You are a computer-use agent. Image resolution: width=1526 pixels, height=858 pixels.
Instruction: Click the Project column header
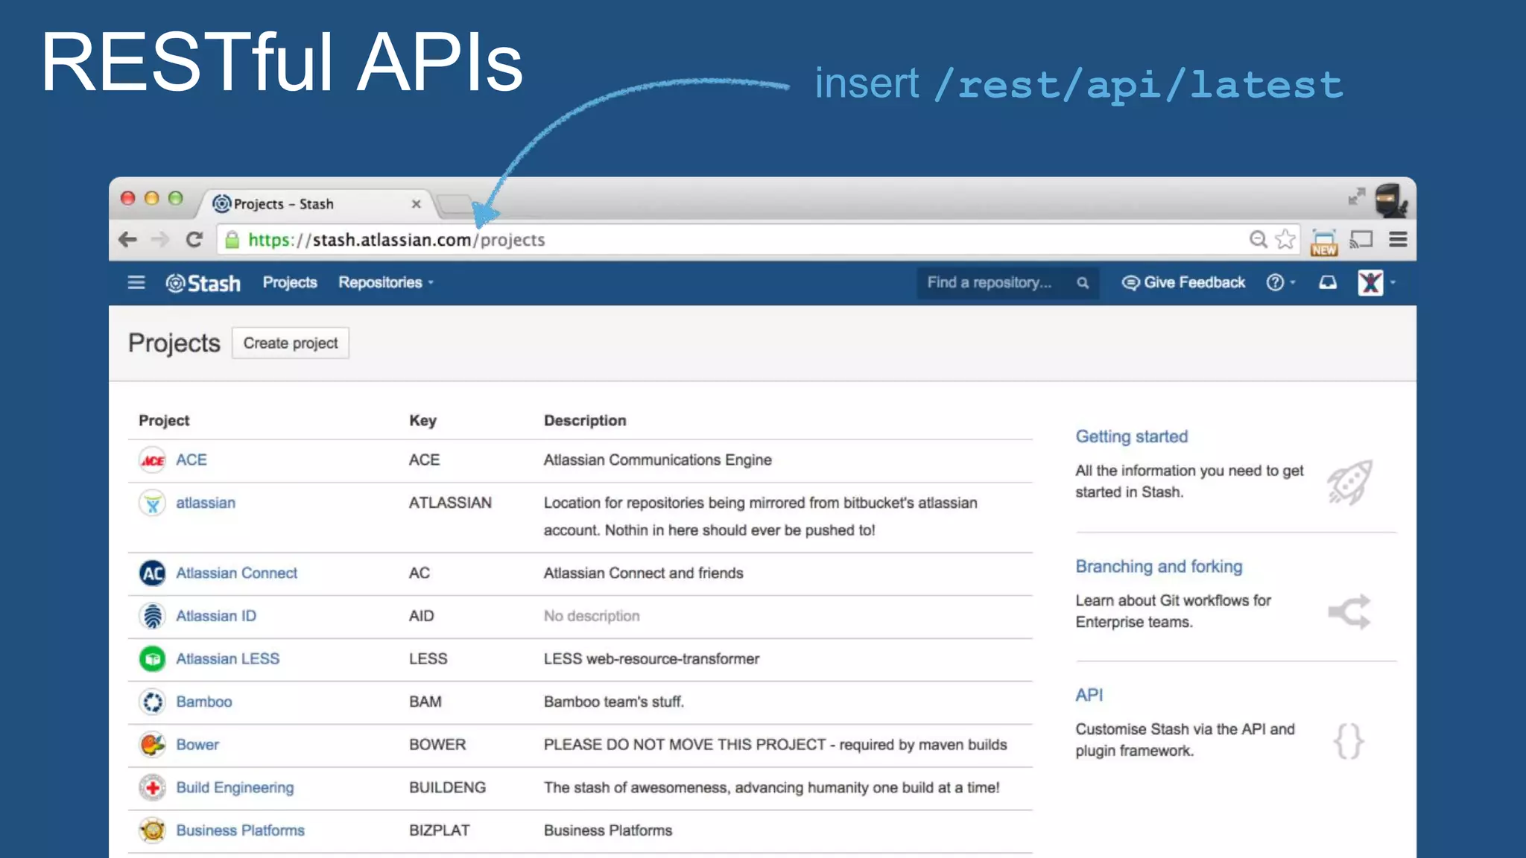164,421
